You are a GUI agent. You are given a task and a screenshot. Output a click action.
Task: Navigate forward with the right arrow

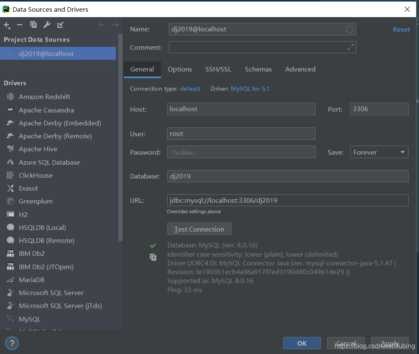click(x=115, y=25)
